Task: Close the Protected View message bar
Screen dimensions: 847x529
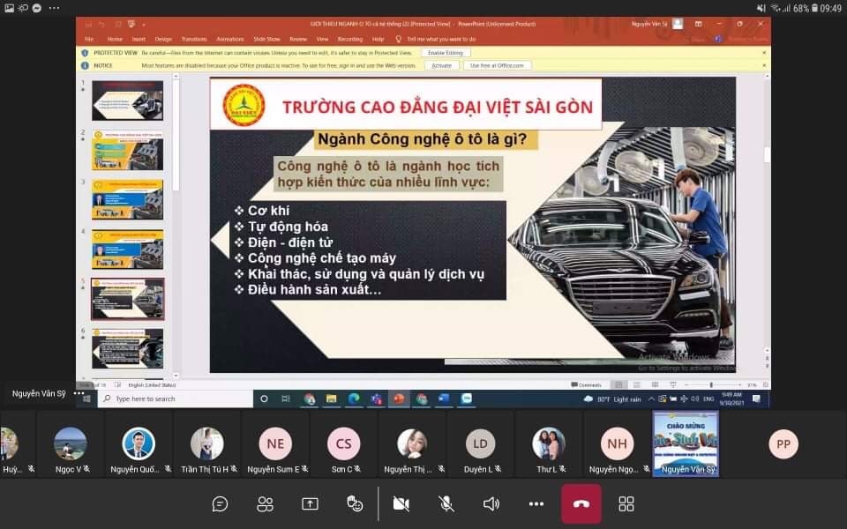Action: click(x=764, y=53)
